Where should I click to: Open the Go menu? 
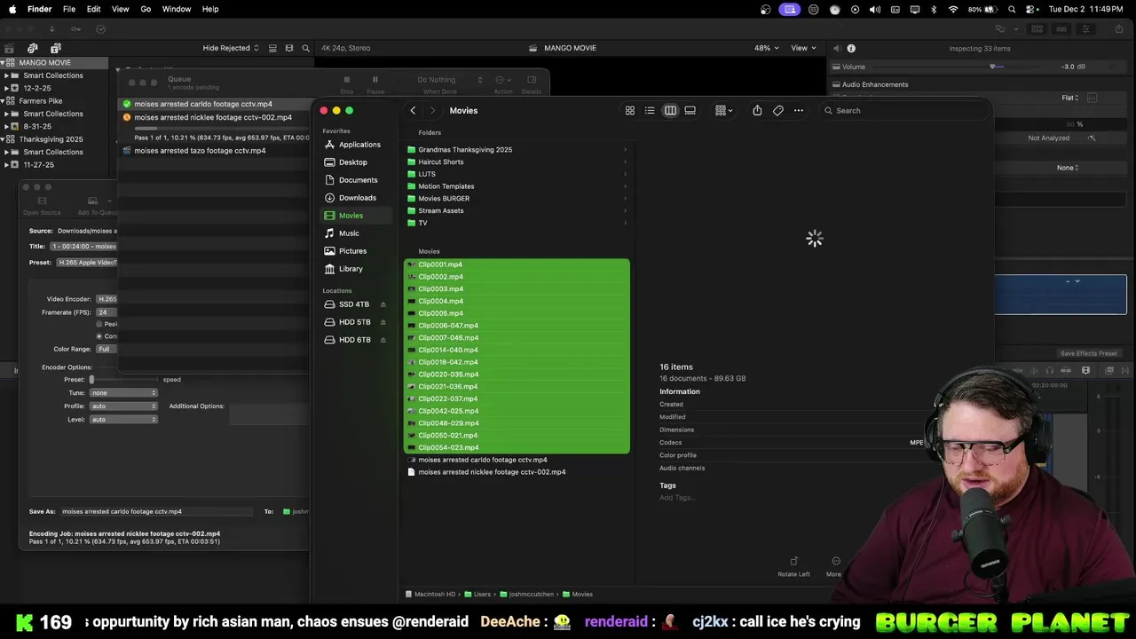point(146,9)
